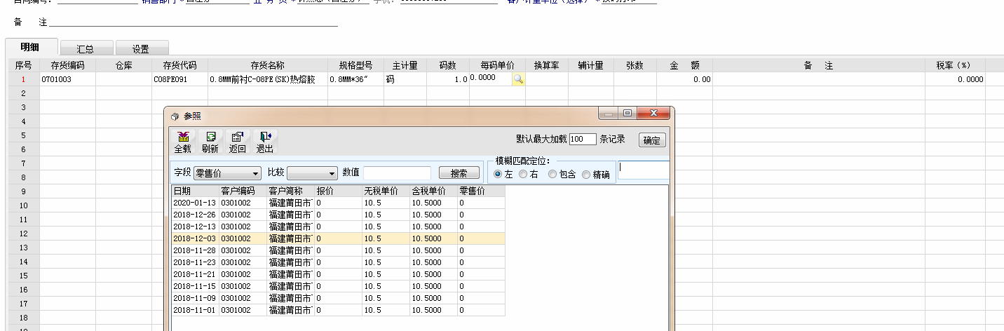Screen dimensions: 1004x331
Task: Select the 2018-12-26 price record row
Action: 338,215
